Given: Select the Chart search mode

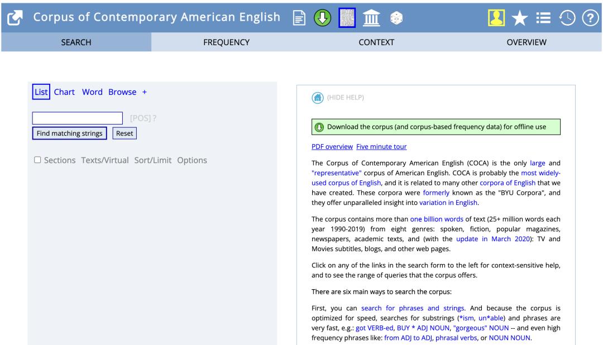Looking at the screenshot, I should (64, 92).
